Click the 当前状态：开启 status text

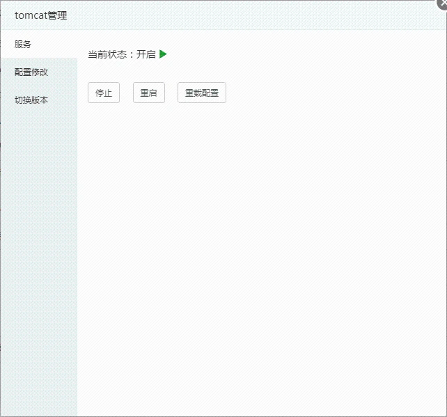[x=122, y=54]
